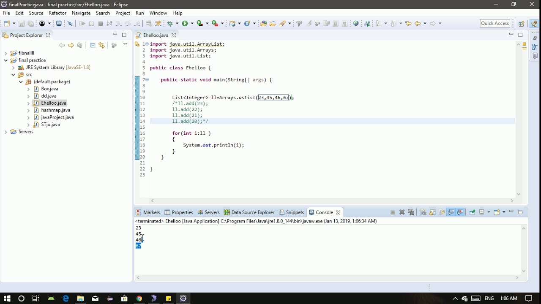This screenshot has height=304, width=541.
Task: Toggle Scroll Lock in Console toolbar
Action: (x=432, y=212)
